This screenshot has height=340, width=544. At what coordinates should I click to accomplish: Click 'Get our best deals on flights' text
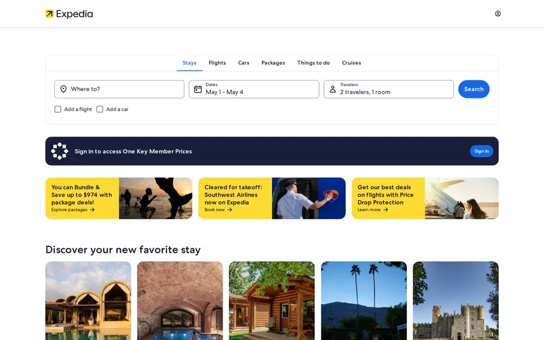[x=385, y=195]
